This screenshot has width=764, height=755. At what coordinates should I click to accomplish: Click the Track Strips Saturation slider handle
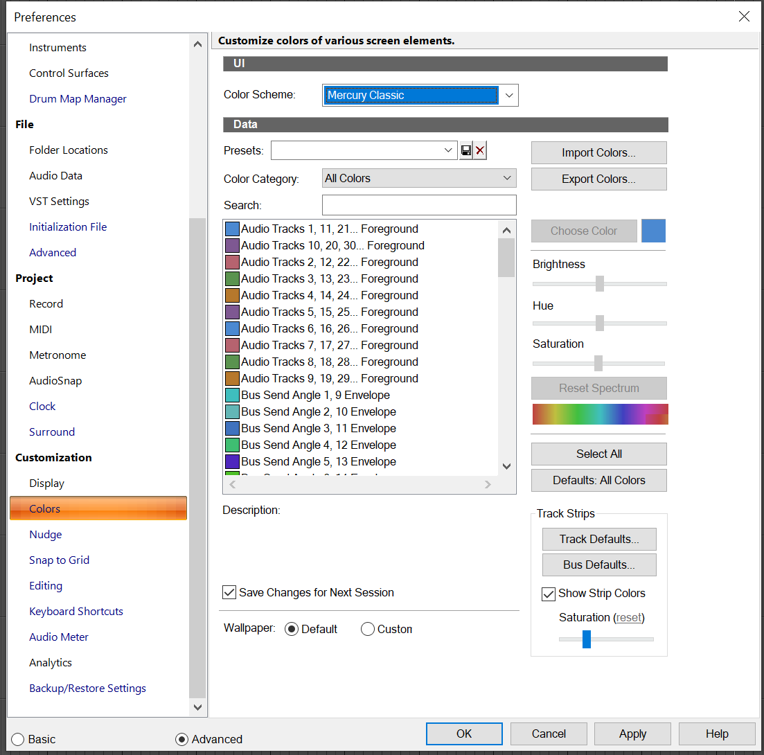point(587,639)
